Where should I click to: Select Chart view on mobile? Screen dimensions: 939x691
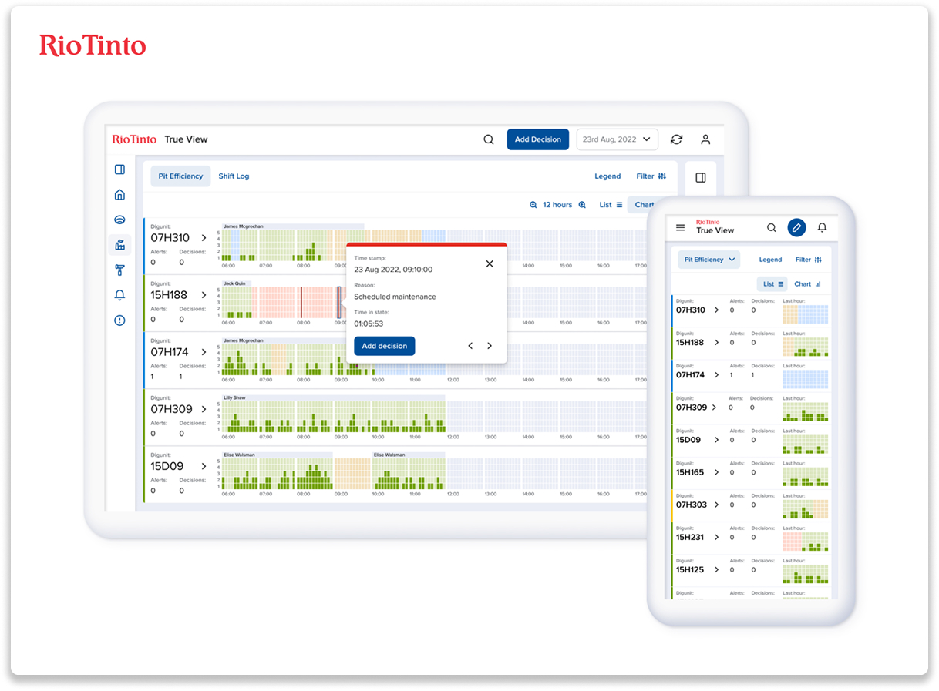click(807, 284)
